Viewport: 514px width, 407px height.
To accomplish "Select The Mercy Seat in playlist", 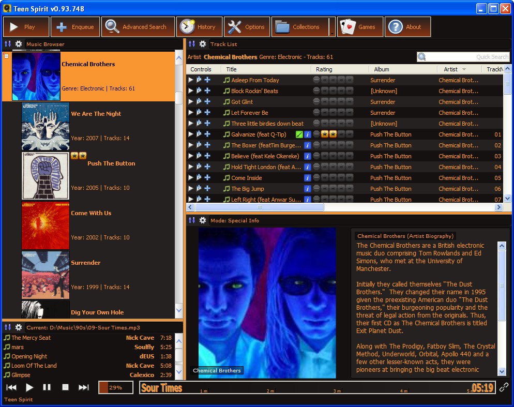I will (x=88, y=338).
